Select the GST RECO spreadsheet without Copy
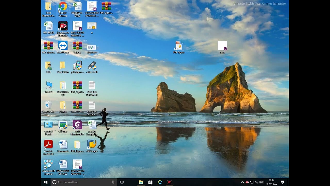 click(48, 28)
